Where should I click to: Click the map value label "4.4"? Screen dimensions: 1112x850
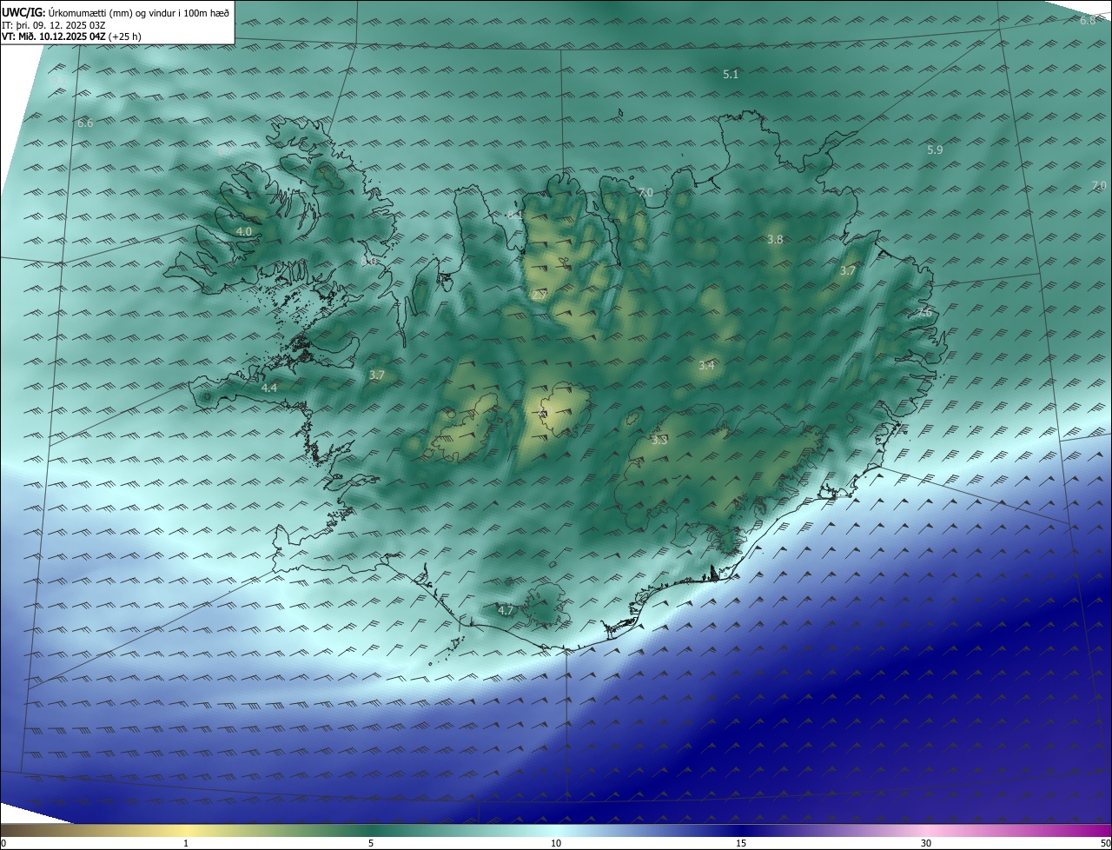click(269, 388)
